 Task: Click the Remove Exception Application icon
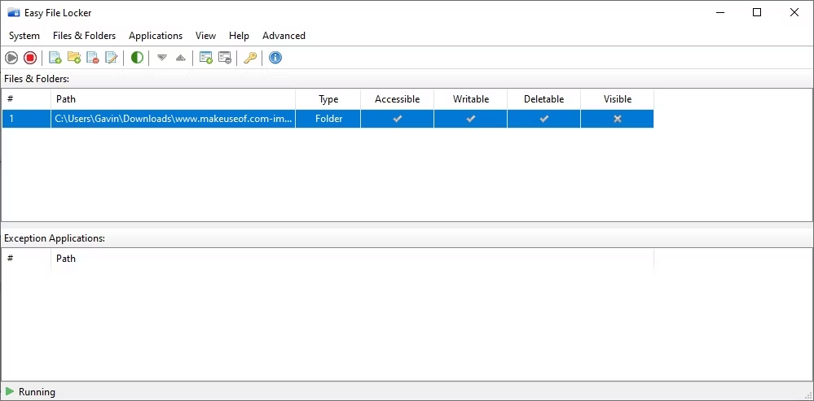point(225,58)
